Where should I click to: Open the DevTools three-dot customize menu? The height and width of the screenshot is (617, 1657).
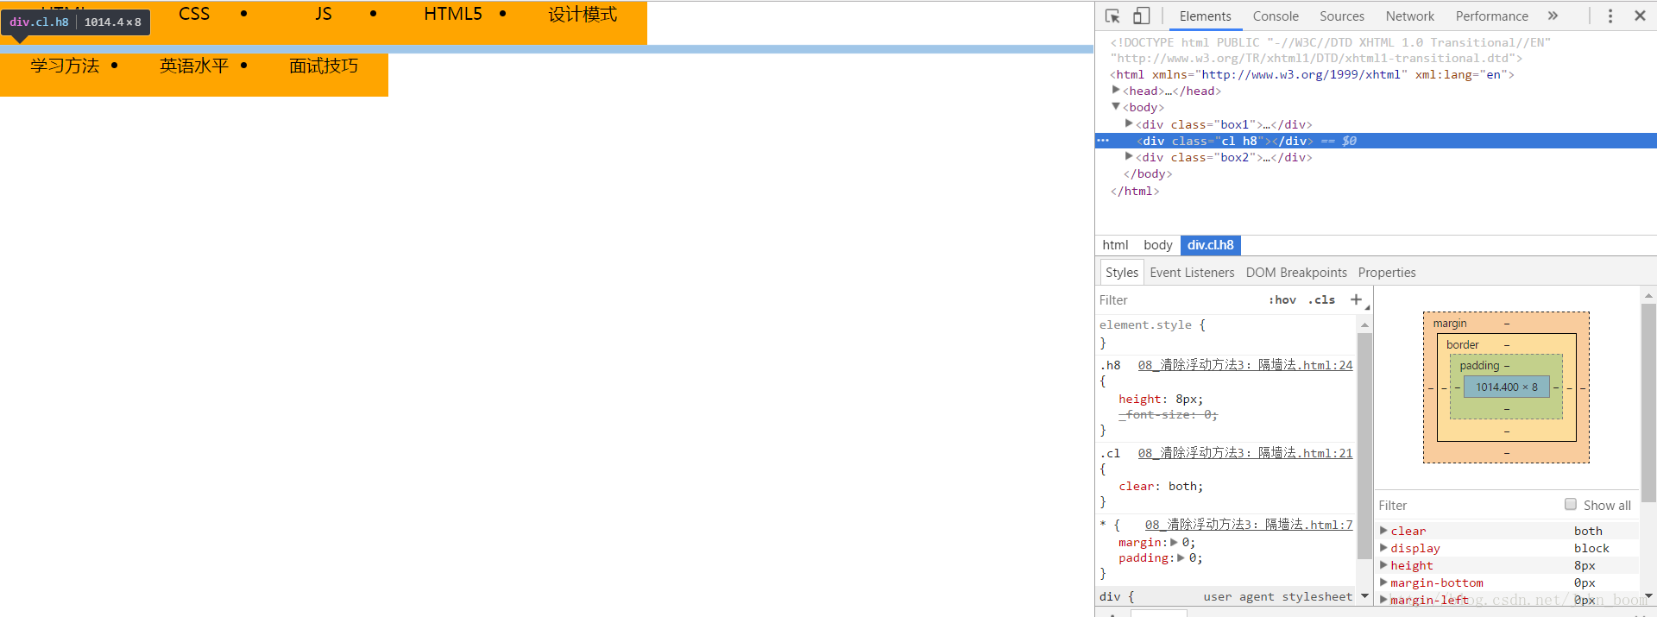(x=1610, y=16)
